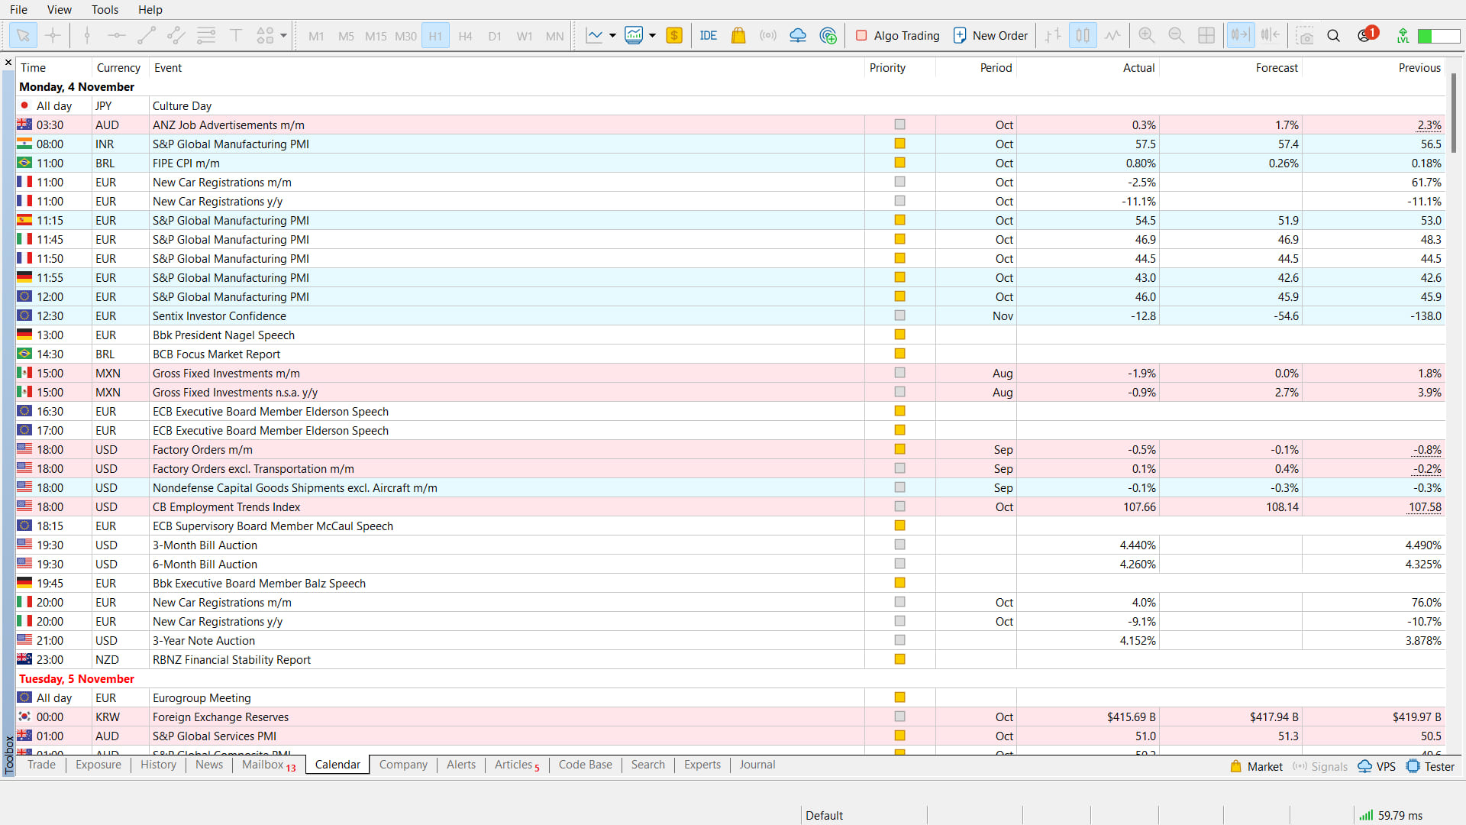Switch chart to line chart mode
The image size is (1466, 825).
click(x=1112, y=35)
